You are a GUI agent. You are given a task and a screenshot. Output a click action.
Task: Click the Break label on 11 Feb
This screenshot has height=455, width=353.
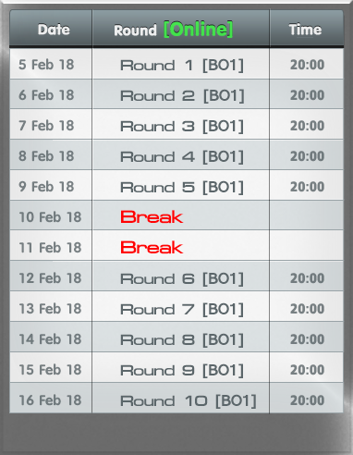152,248
